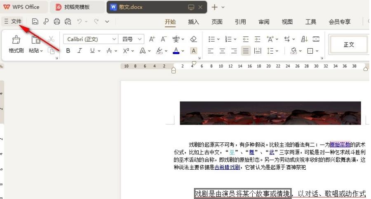The height and width of the screenshot is (199, 371).
Task: Click the Chinese layout character scaling icon
Action: tap(270, 39)
